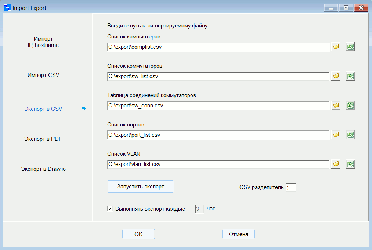Click the CSV разделитель input field

coord(291,188)
